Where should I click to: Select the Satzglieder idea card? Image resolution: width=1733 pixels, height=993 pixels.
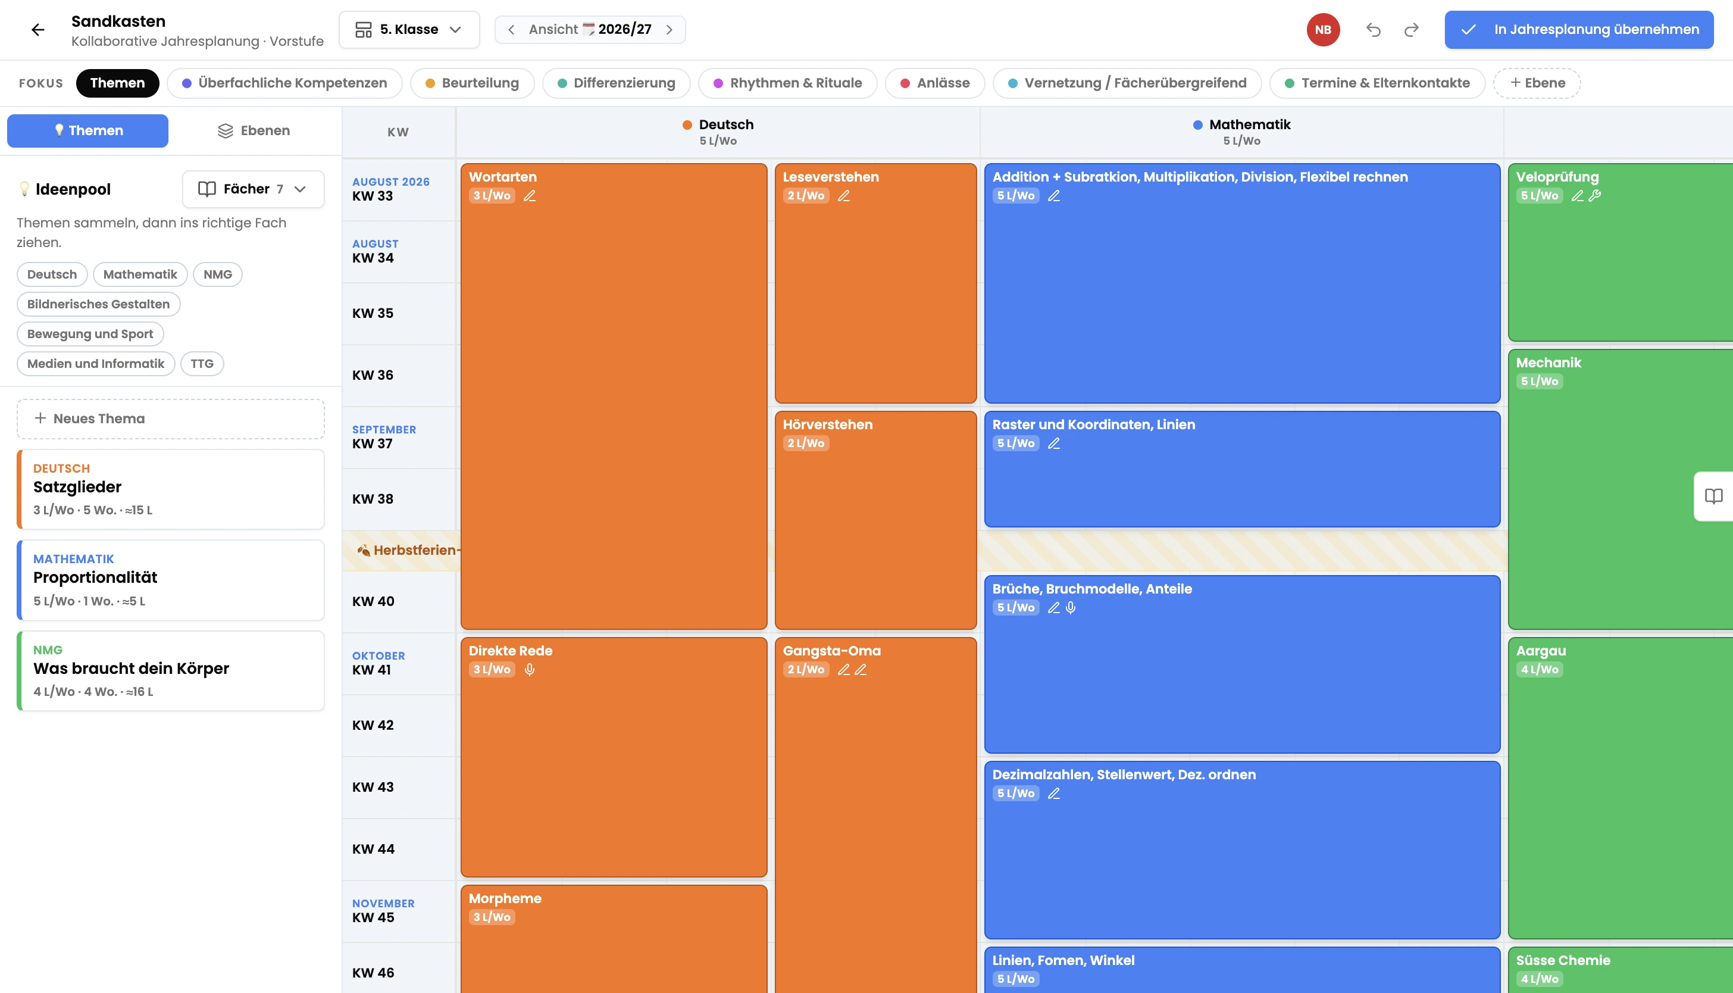170,489
